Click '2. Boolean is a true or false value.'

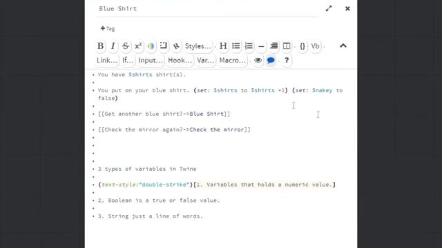coord(159,200)
